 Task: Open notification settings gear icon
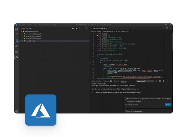168,99
